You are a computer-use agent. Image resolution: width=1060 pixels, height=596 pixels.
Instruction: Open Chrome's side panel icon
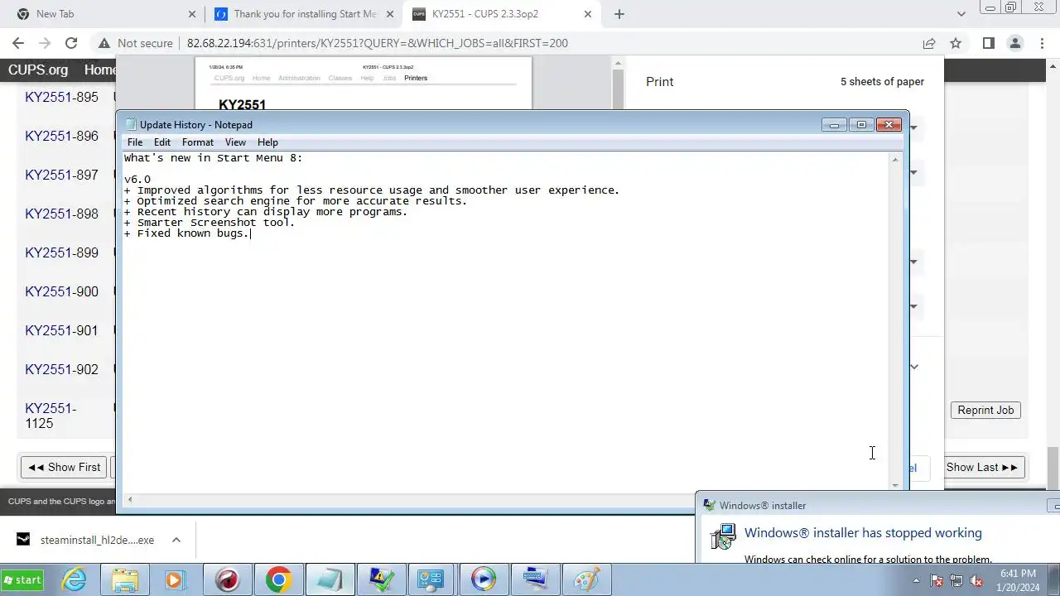(988, 43)
